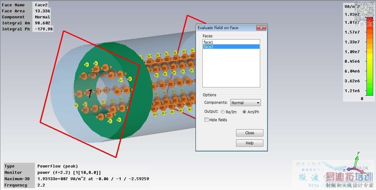Click the color legend scale bar
Image resolution: width=376 pixels, height=190 pixels.
(370, 56)
